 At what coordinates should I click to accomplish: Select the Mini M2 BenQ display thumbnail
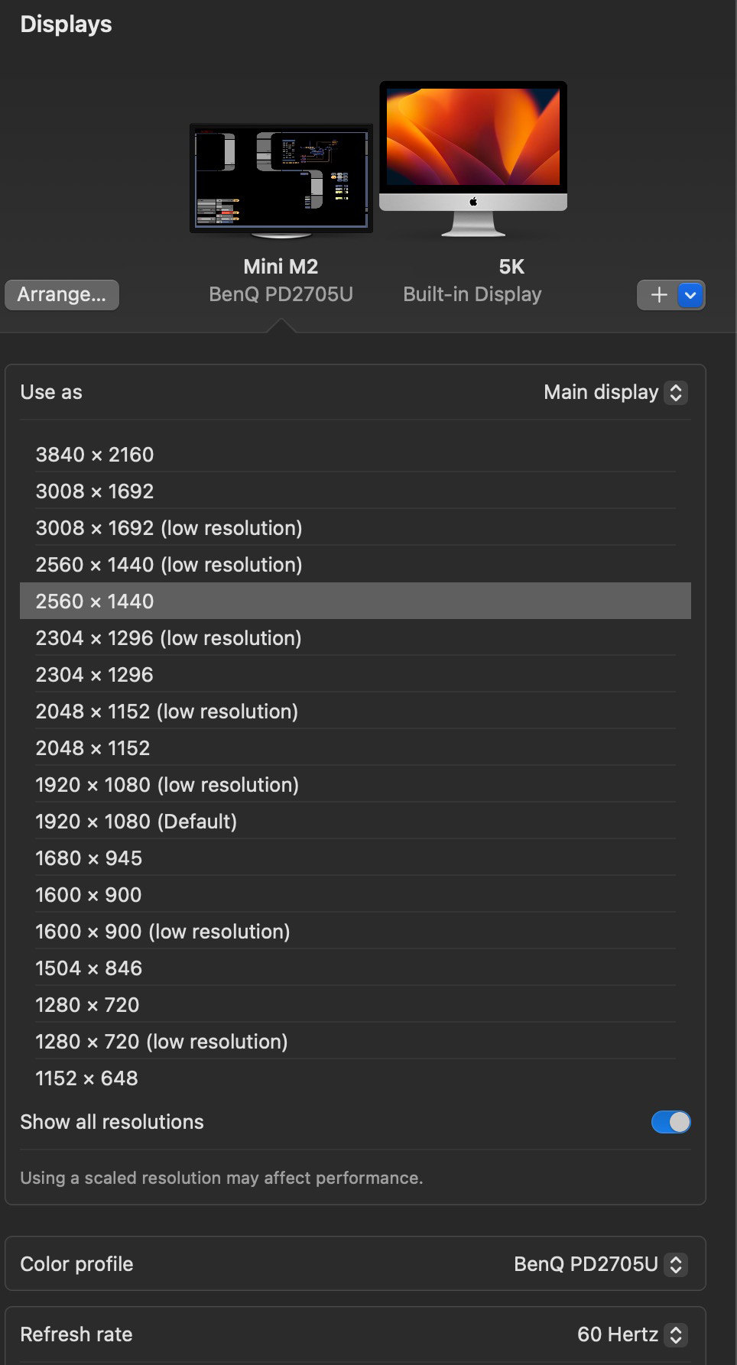click(x=281, y=181)
